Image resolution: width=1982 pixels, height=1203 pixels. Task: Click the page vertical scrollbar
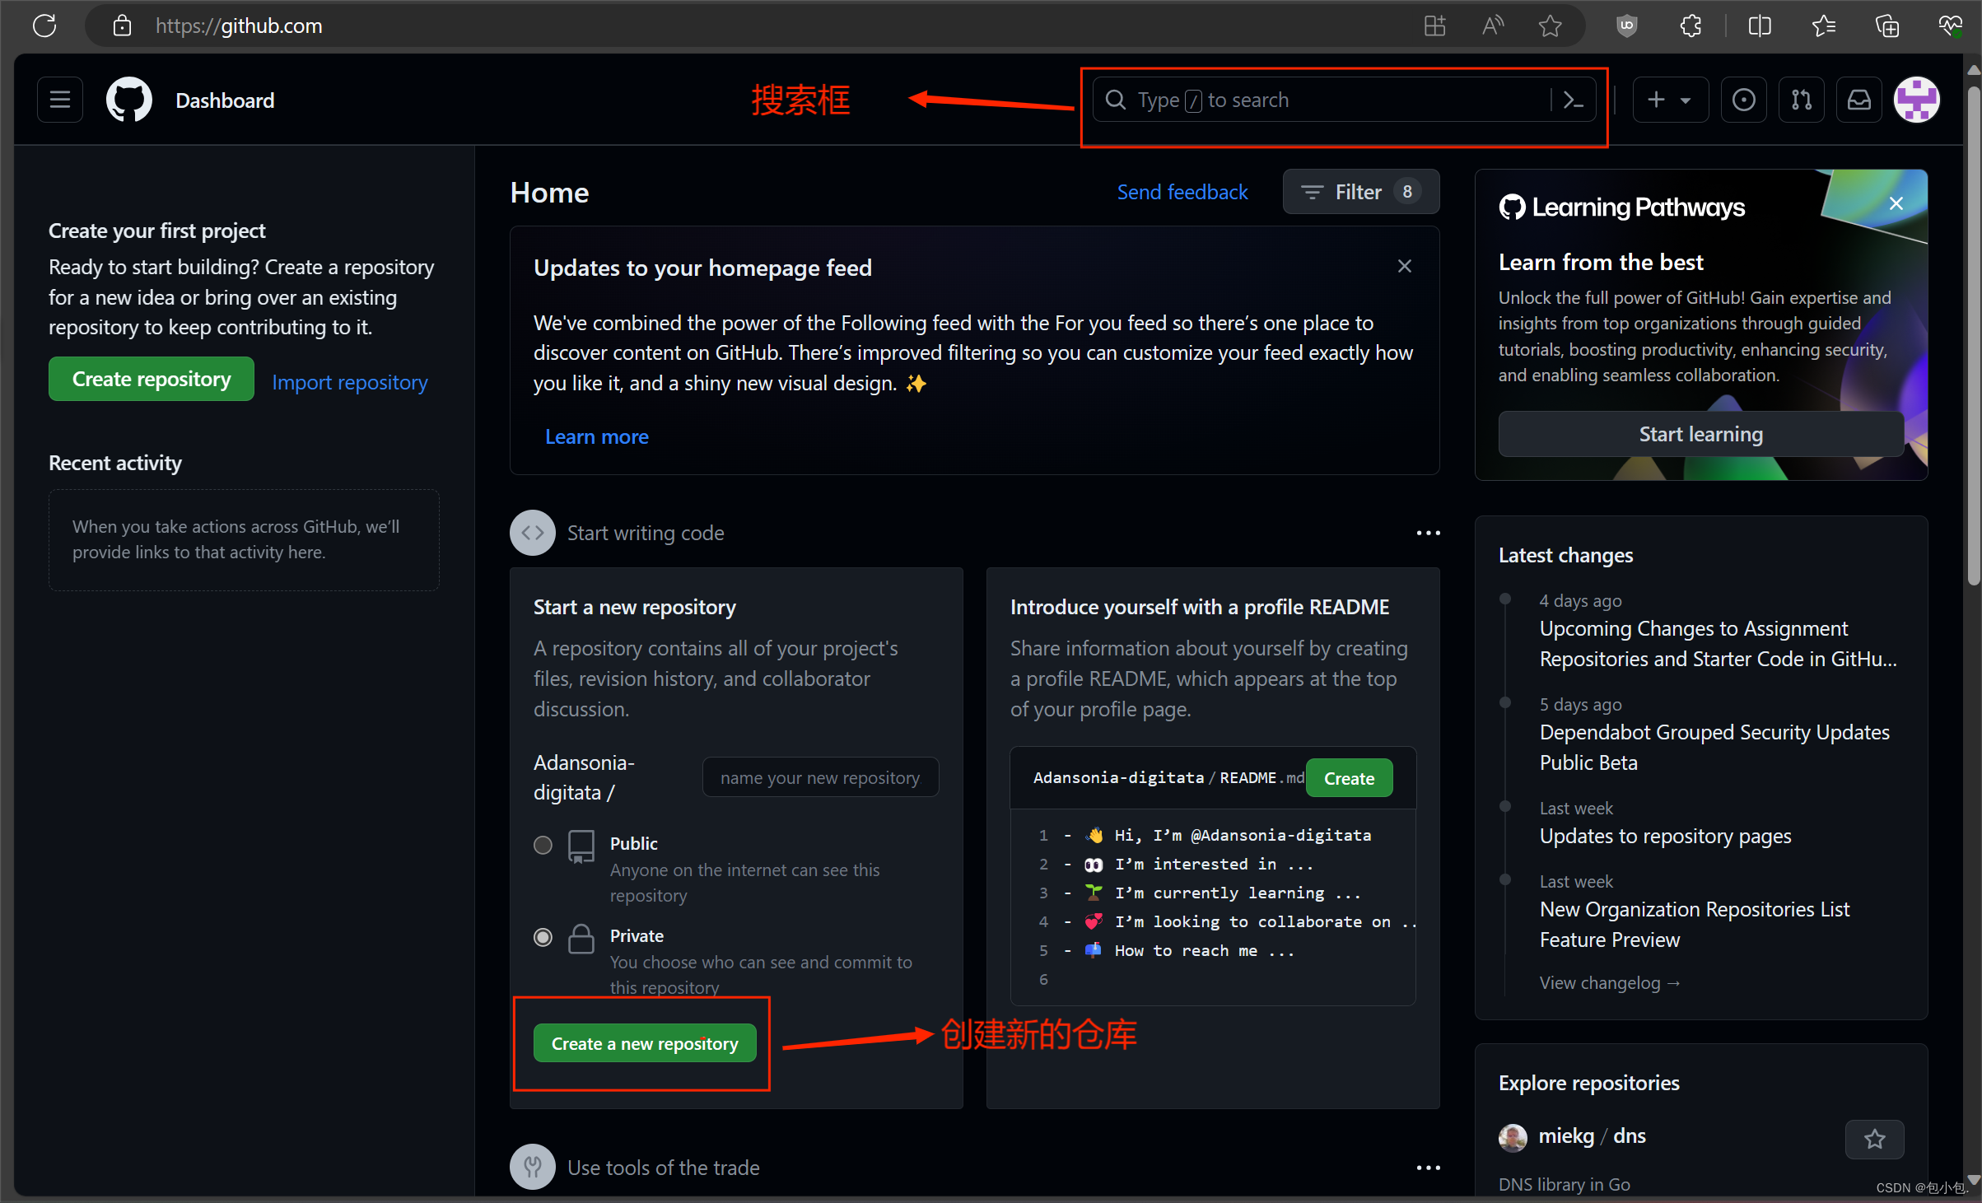click(1973, 329)
